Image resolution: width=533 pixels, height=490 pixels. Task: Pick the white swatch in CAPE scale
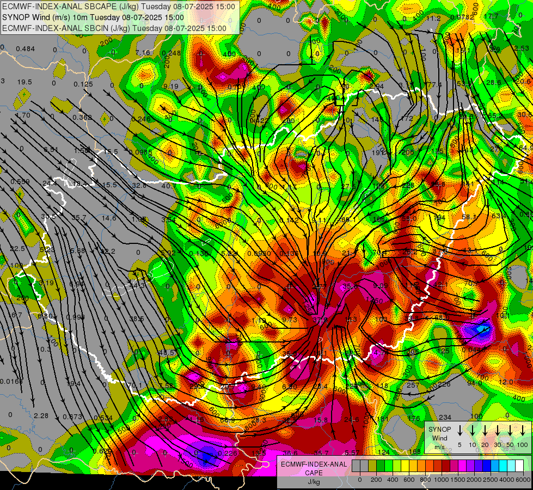tap(519, 466)
